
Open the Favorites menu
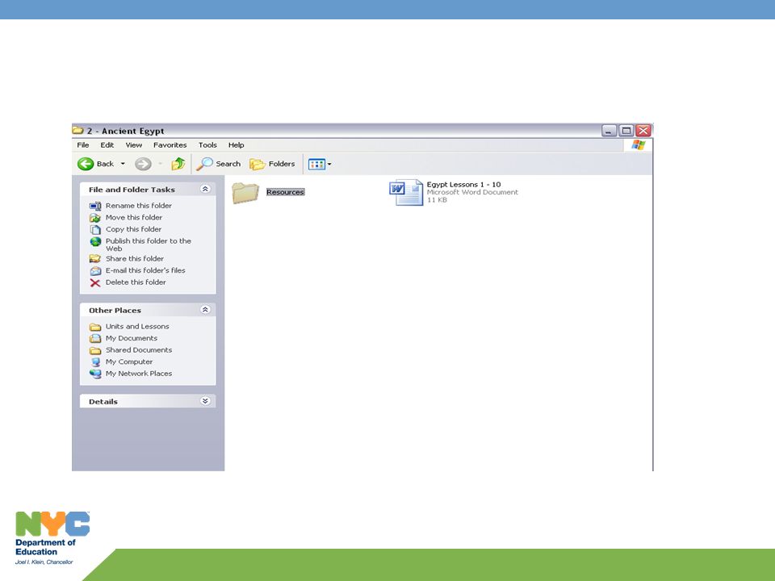point(170,144)
